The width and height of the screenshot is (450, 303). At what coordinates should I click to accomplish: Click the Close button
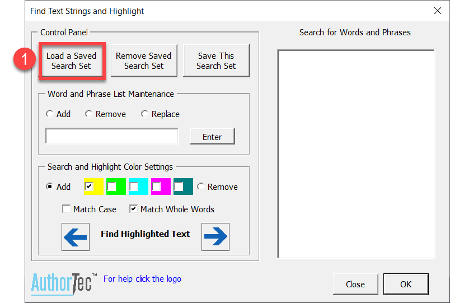tap(355, 284)
